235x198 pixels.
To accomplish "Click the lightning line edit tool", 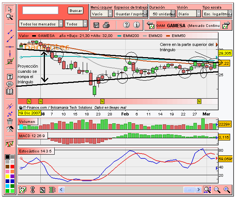I will [10, 106].
